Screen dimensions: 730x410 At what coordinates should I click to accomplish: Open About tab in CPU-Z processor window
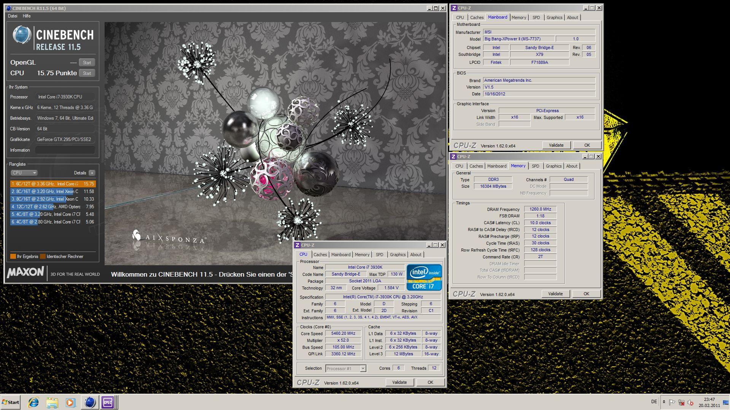(x=415, y=255)
